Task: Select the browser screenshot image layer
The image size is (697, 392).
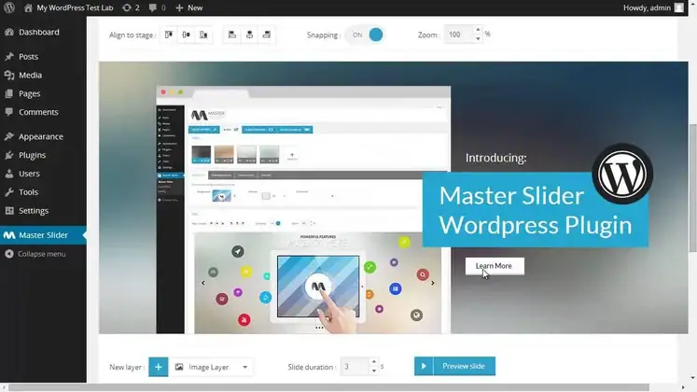Action: (x=303, y=210)
